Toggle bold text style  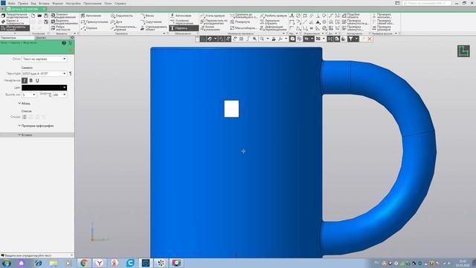[x=31, y=80]
